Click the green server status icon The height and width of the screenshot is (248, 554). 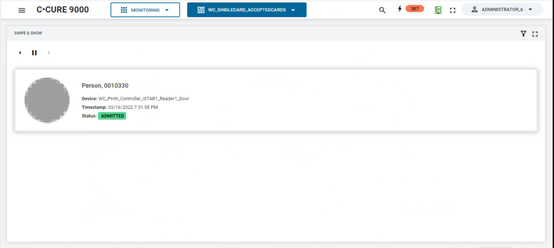pos(438,10)
